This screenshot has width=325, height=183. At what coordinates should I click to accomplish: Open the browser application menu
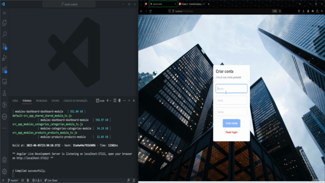[321, 11]
